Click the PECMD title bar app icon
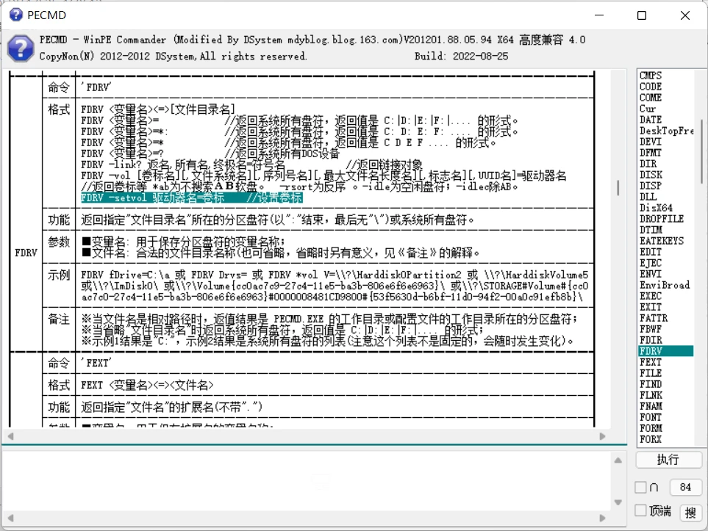The height and width of the screenshot is (531, 708). point(15,15)
